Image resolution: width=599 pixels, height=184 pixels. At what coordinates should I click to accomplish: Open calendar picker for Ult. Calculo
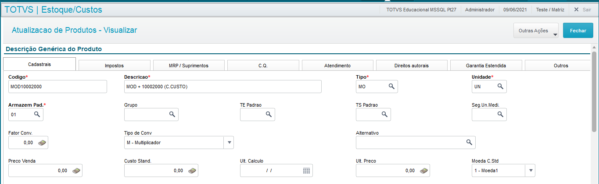pyautogui.click(x=307, y=170)
